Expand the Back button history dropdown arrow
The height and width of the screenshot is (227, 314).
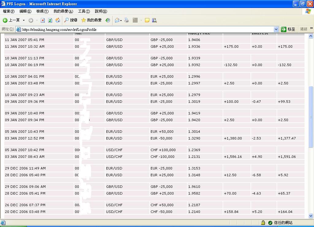point(24,20)
